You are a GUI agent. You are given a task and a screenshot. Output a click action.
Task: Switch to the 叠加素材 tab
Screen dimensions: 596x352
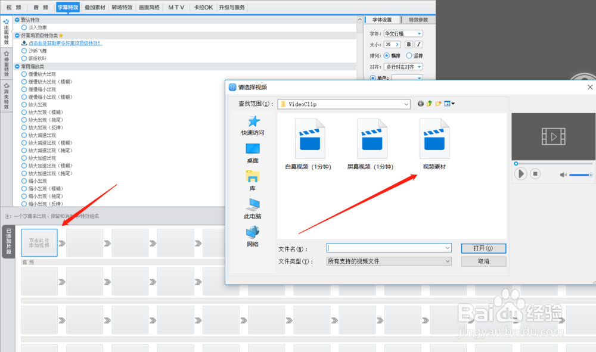click(95, 7)
